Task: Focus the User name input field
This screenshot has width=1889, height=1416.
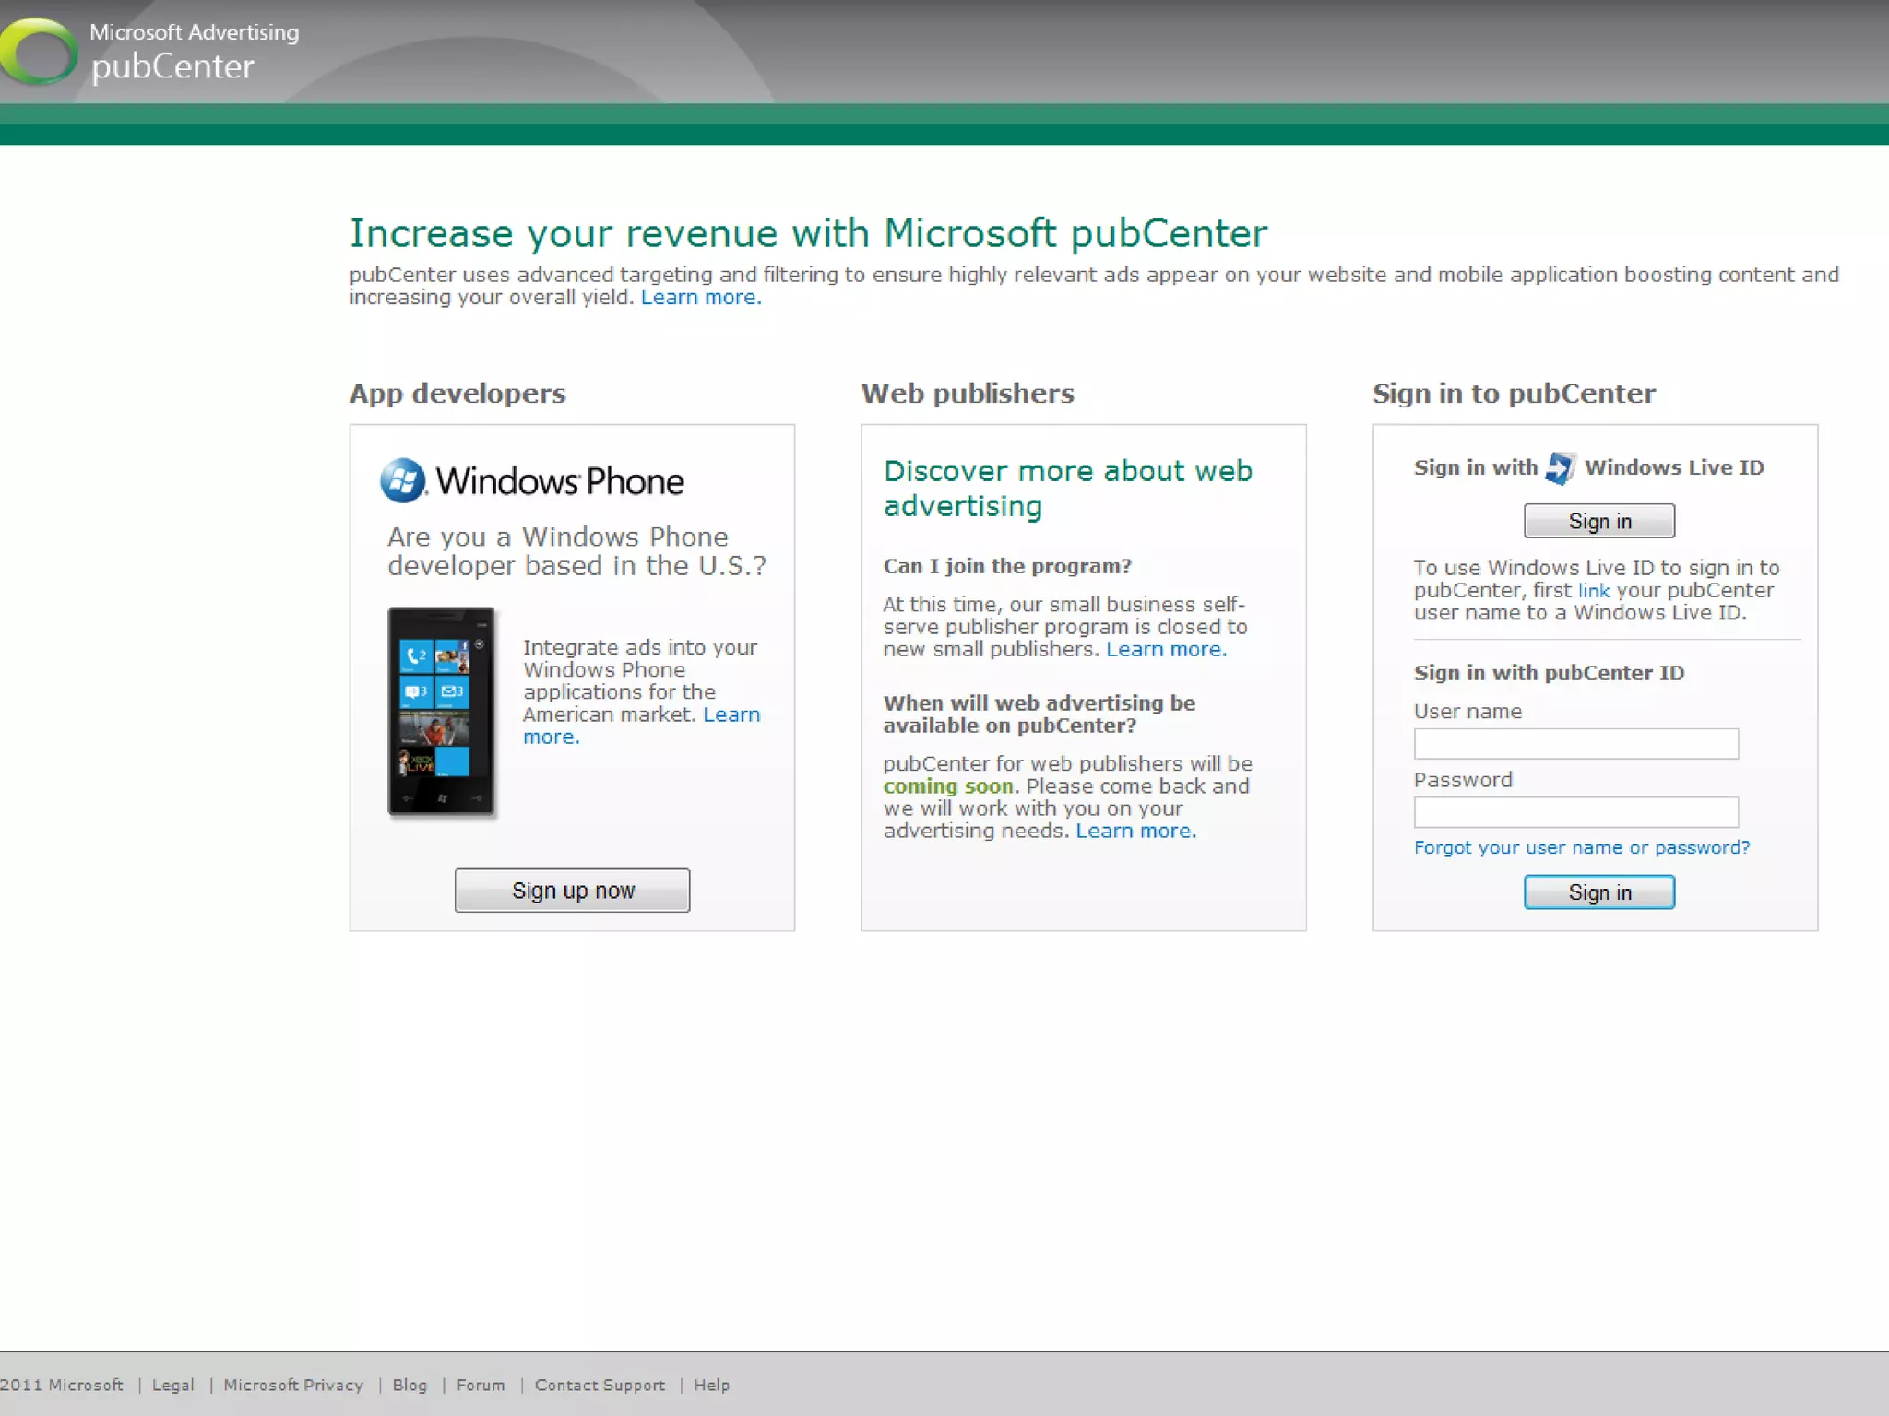Action: (1575, 744)
